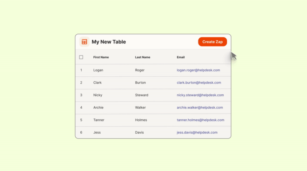307x171 pixels.
Task: Click nicky.steward@helpdesk.com email address
Action: (x=200, y=95)
